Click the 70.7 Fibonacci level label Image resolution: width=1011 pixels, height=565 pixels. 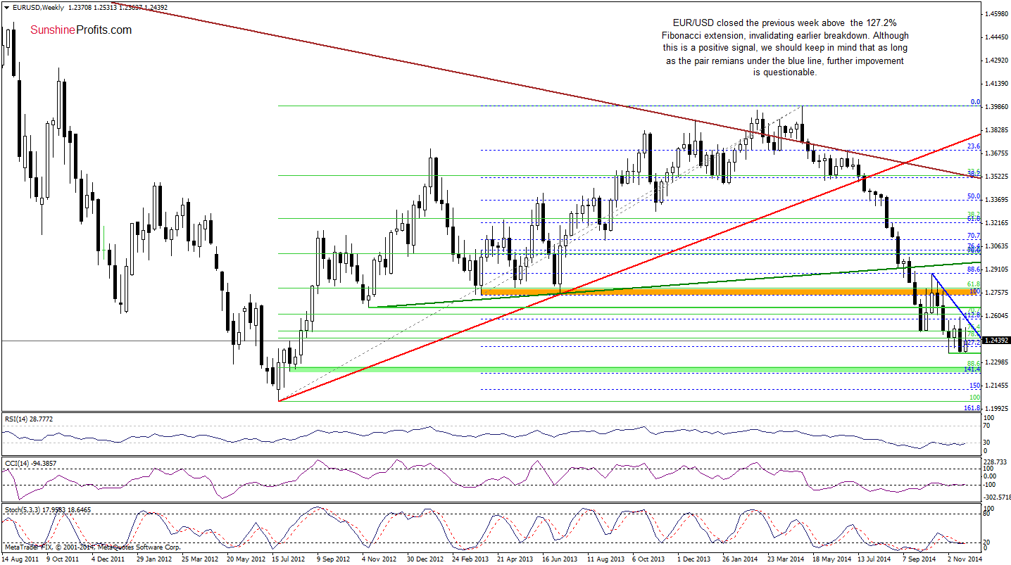(x=974, y=236)
